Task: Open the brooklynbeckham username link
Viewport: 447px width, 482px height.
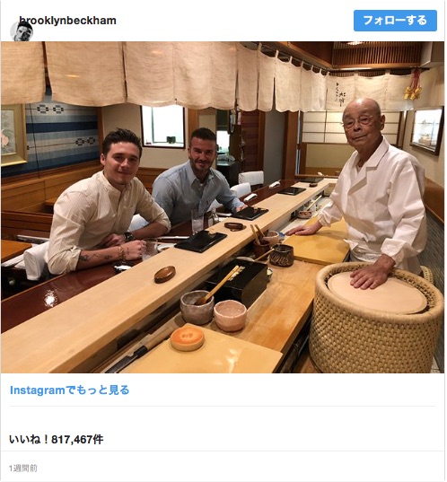Action: (x=67, y=21)
